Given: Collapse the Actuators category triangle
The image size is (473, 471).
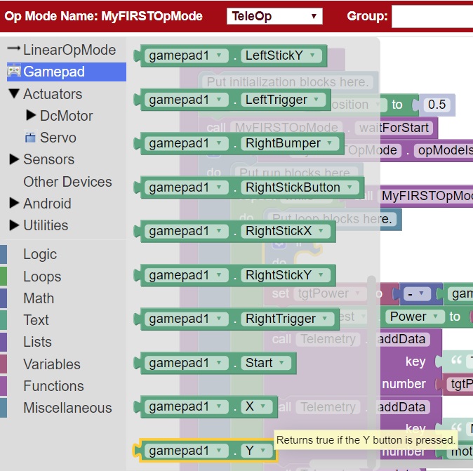Looking at the screenshot, I should (x=14, y=94).
